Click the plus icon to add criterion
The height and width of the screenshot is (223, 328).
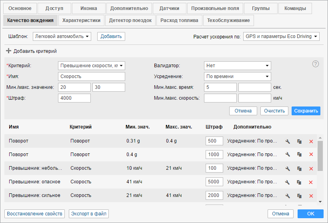point(8,51)
